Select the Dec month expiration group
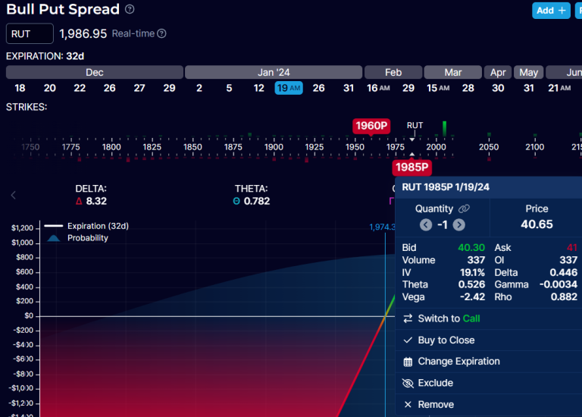 [95, 72]
